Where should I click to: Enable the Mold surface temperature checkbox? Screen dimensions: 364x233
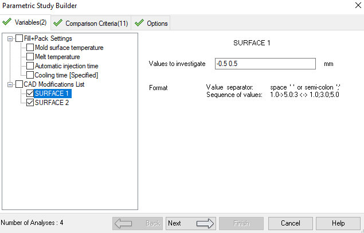tap(30, 48)
